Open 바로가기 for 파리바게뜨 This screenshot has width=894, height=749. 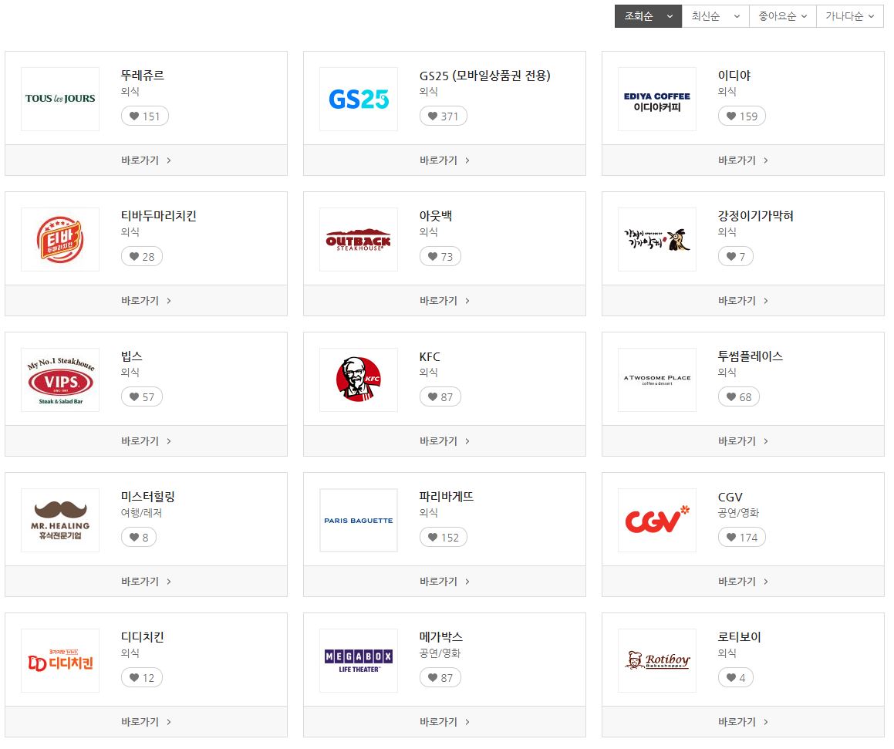point(444,582)
